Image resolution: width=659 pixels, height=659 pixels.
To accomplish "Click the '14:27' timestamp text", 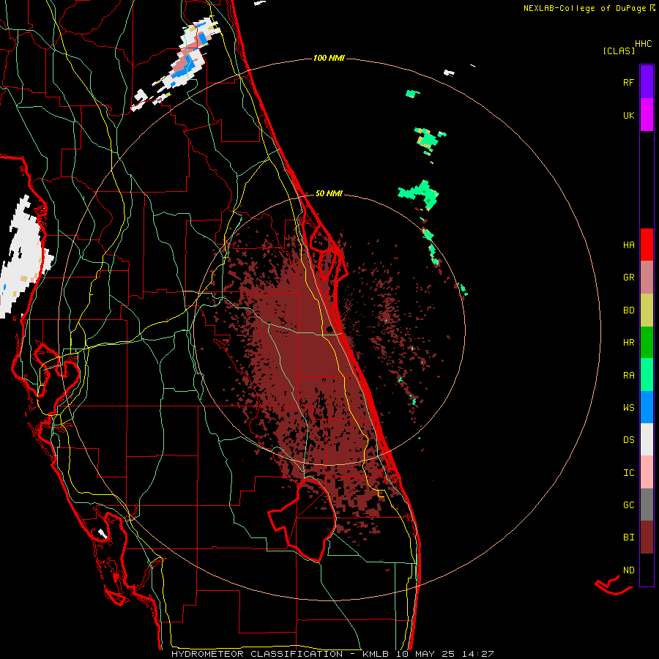I will [x=478, y=654].
